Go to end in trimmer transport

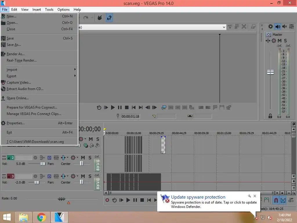click(x=141, y=107)
